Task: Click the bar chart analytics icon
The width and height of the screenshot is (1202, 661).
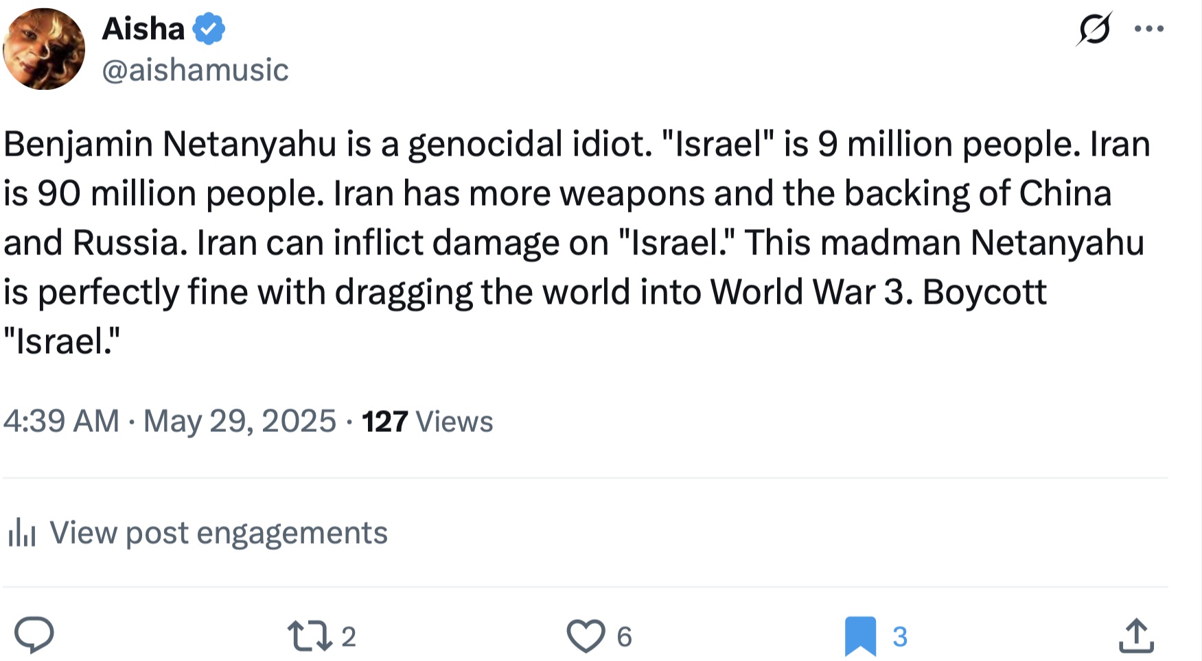Action: coord(22,533)
